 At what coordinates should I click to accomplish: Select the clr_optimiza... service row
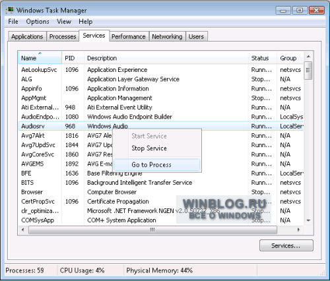point(161,211)
